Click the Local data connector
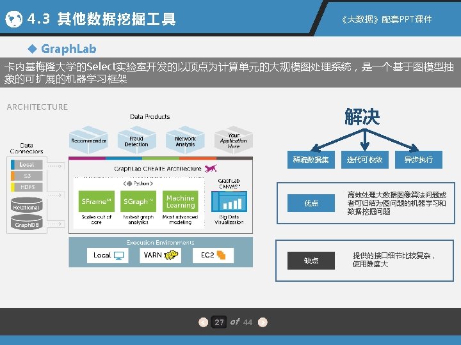Image resolution: width=461 pixels, height=345 pixels. coord(27,165)
